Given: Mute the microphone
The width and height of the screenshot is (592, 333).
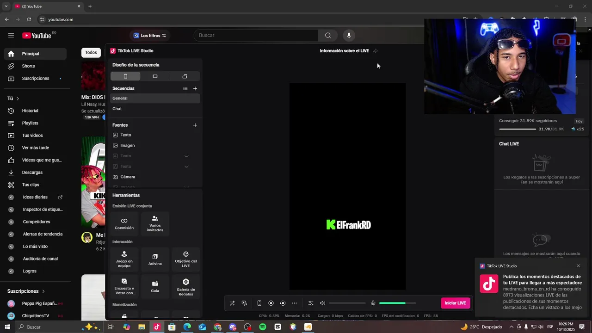Looking at the screenshot, I should pos(373,303).
